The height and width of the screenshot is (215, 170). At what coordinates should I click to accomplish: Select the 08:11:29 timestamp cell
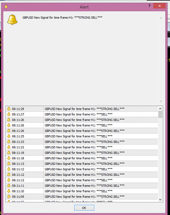coord(25,109)
